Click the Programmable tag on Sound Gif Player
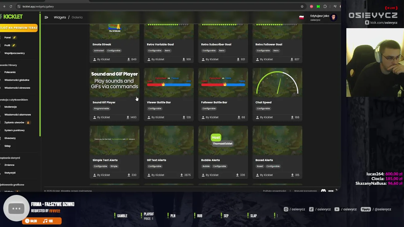This screenshot has width=404, height=227. click(x=101, y=108)
